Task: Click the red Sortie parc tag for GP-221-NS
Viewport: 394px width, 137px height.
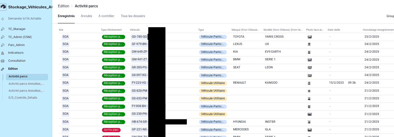Action: [x=111, y=130]
